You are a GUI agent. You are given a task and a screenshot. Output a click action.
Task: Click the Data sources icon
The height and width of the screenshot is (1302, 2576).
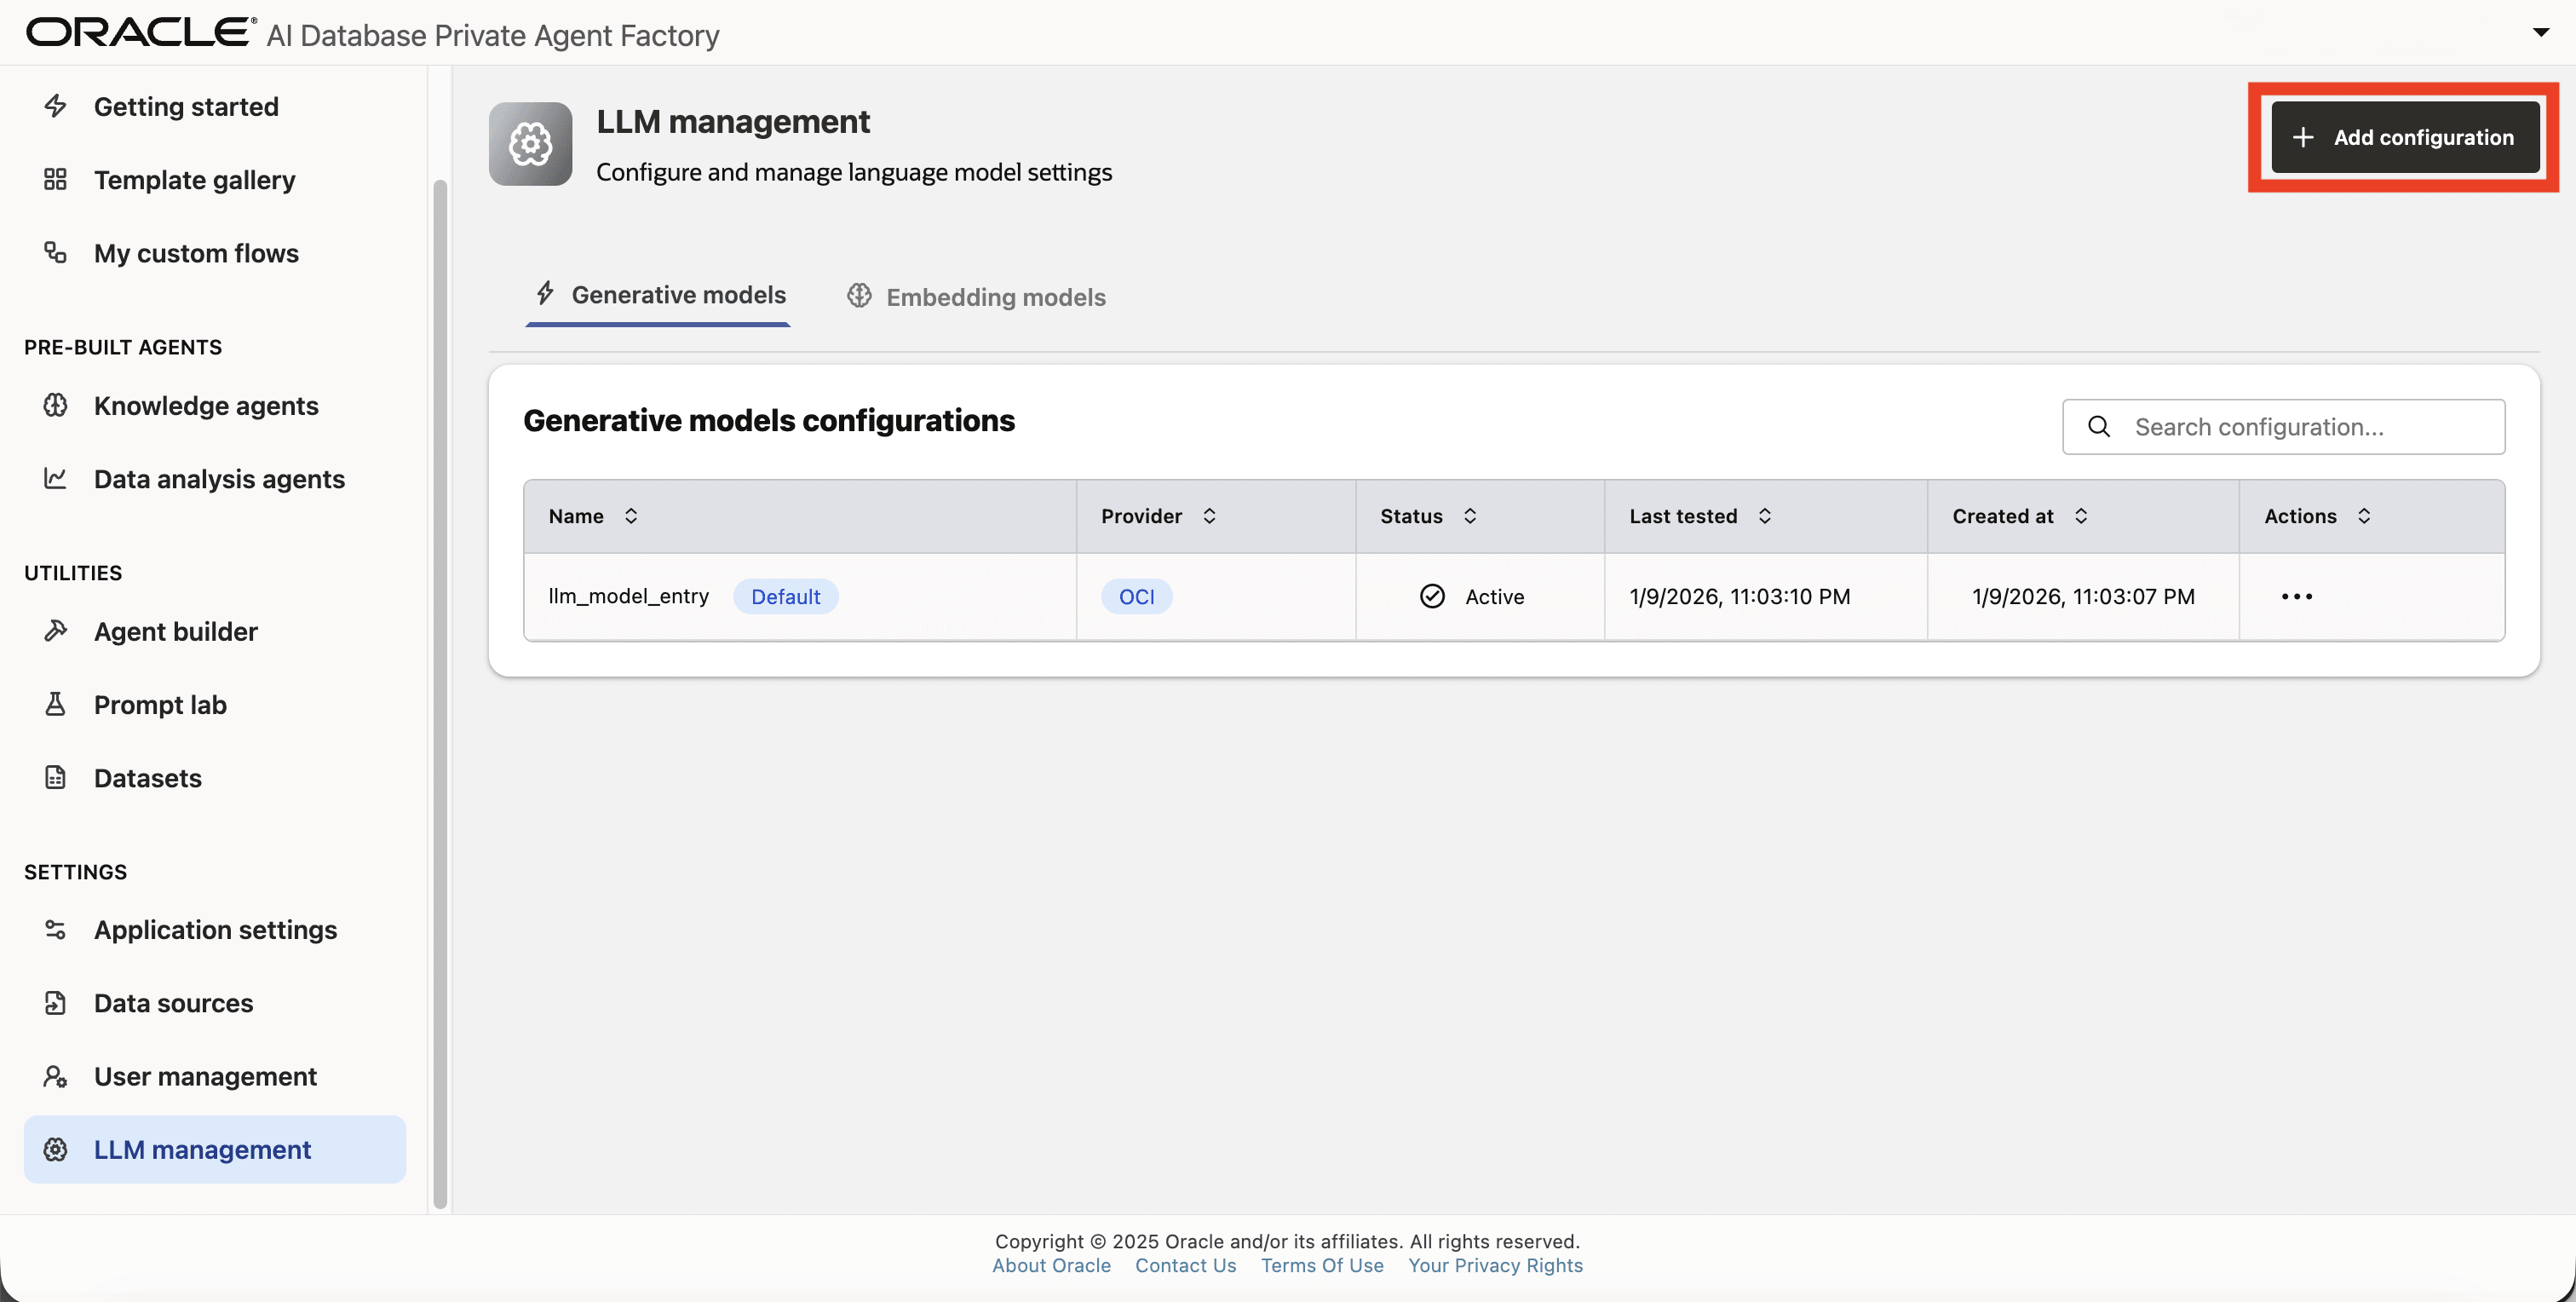click(55, 1002)
